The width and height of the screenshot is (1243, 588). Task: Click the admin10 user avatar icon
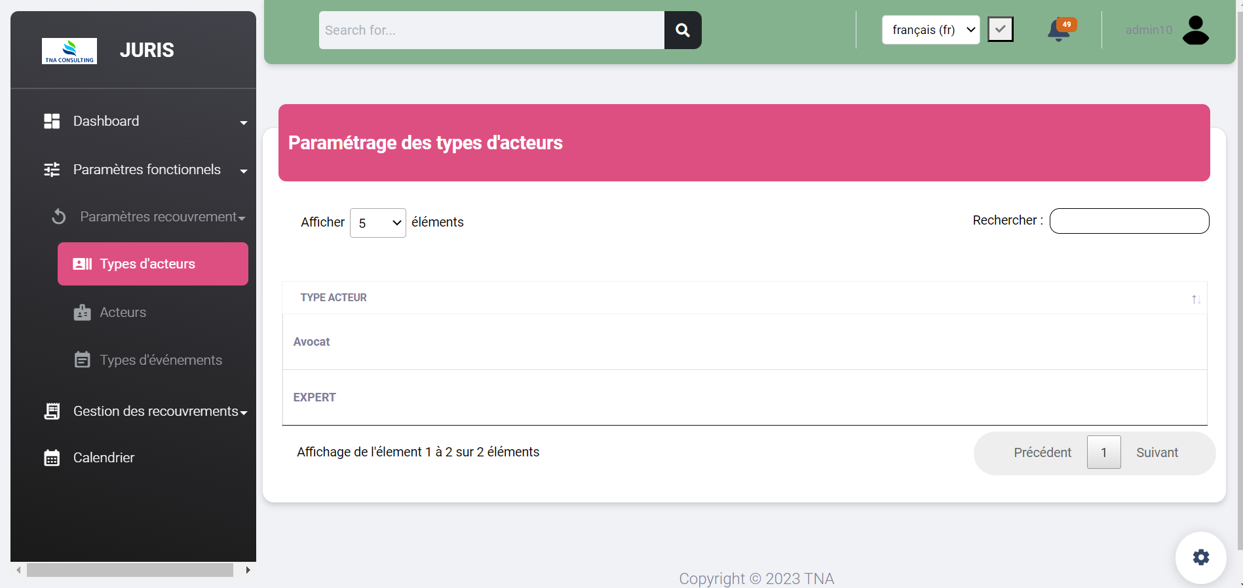[x=1195, y=30]
